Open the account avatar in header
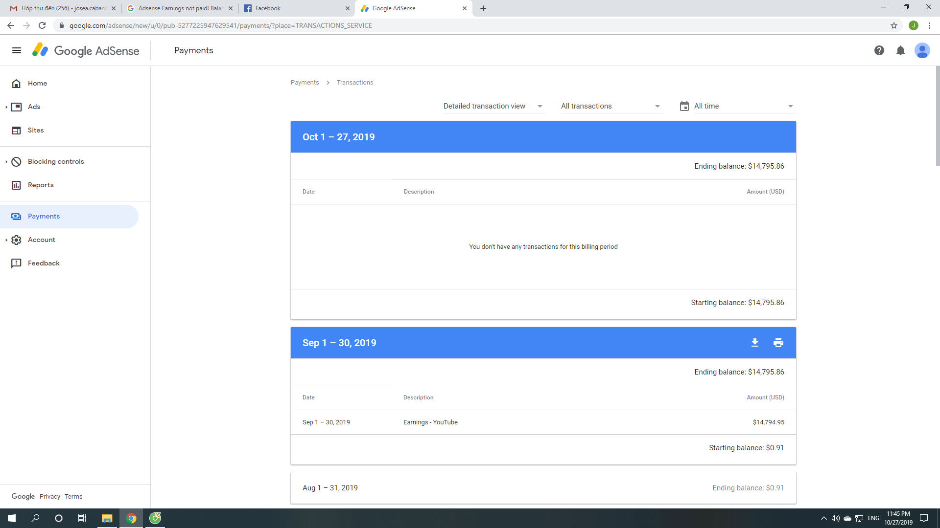The height and width of the screenshot is (528, 940). [x=922, y=50]
